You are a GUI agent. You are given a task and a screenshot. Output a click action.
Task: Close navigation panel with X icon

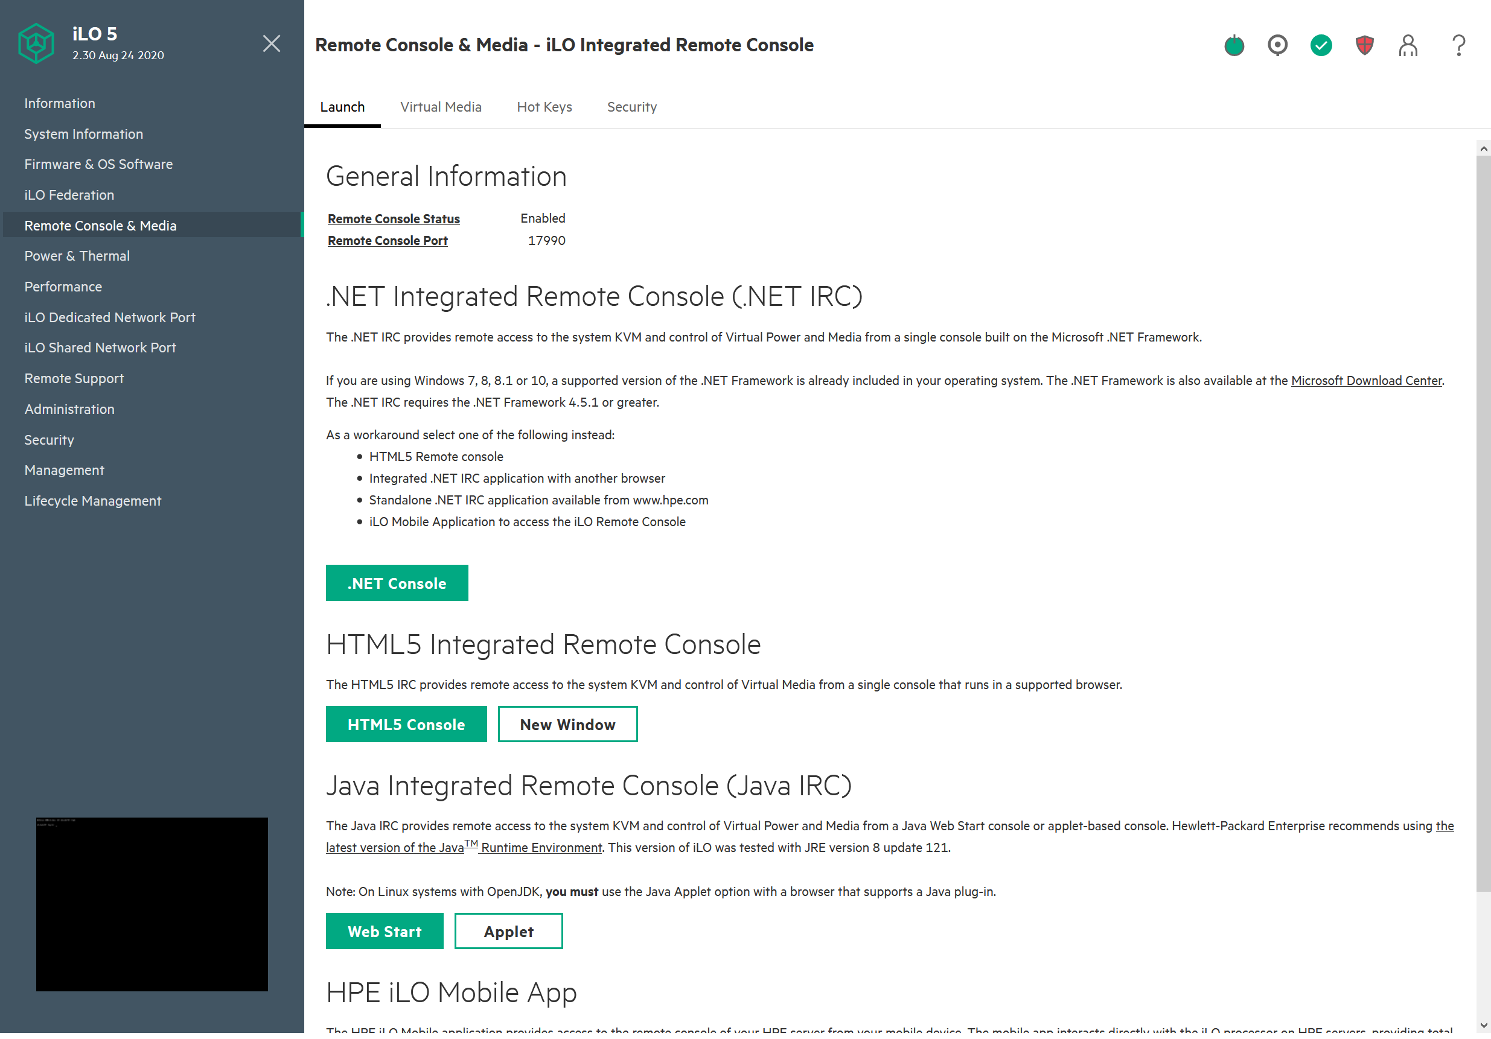pos(272,43)
